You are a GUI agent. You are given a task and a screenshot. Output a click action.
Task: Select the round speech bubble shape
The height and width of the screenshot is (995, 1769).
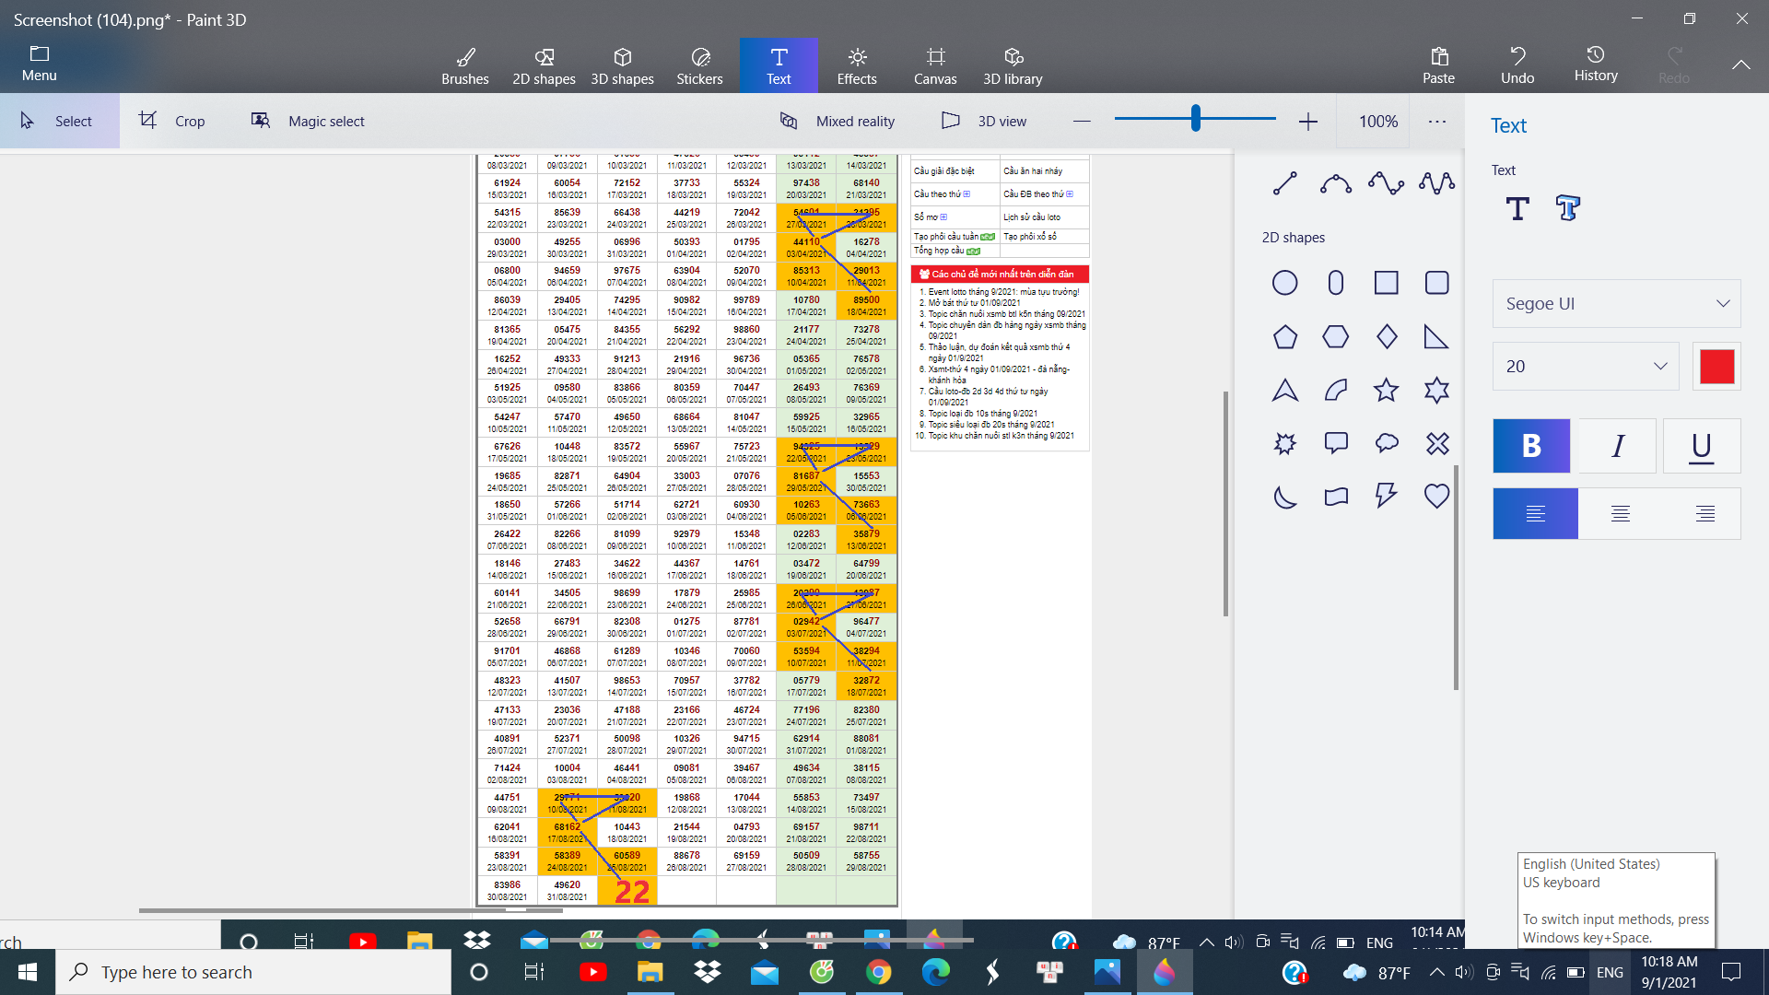pyautogui.click(x=1386, y=444)
